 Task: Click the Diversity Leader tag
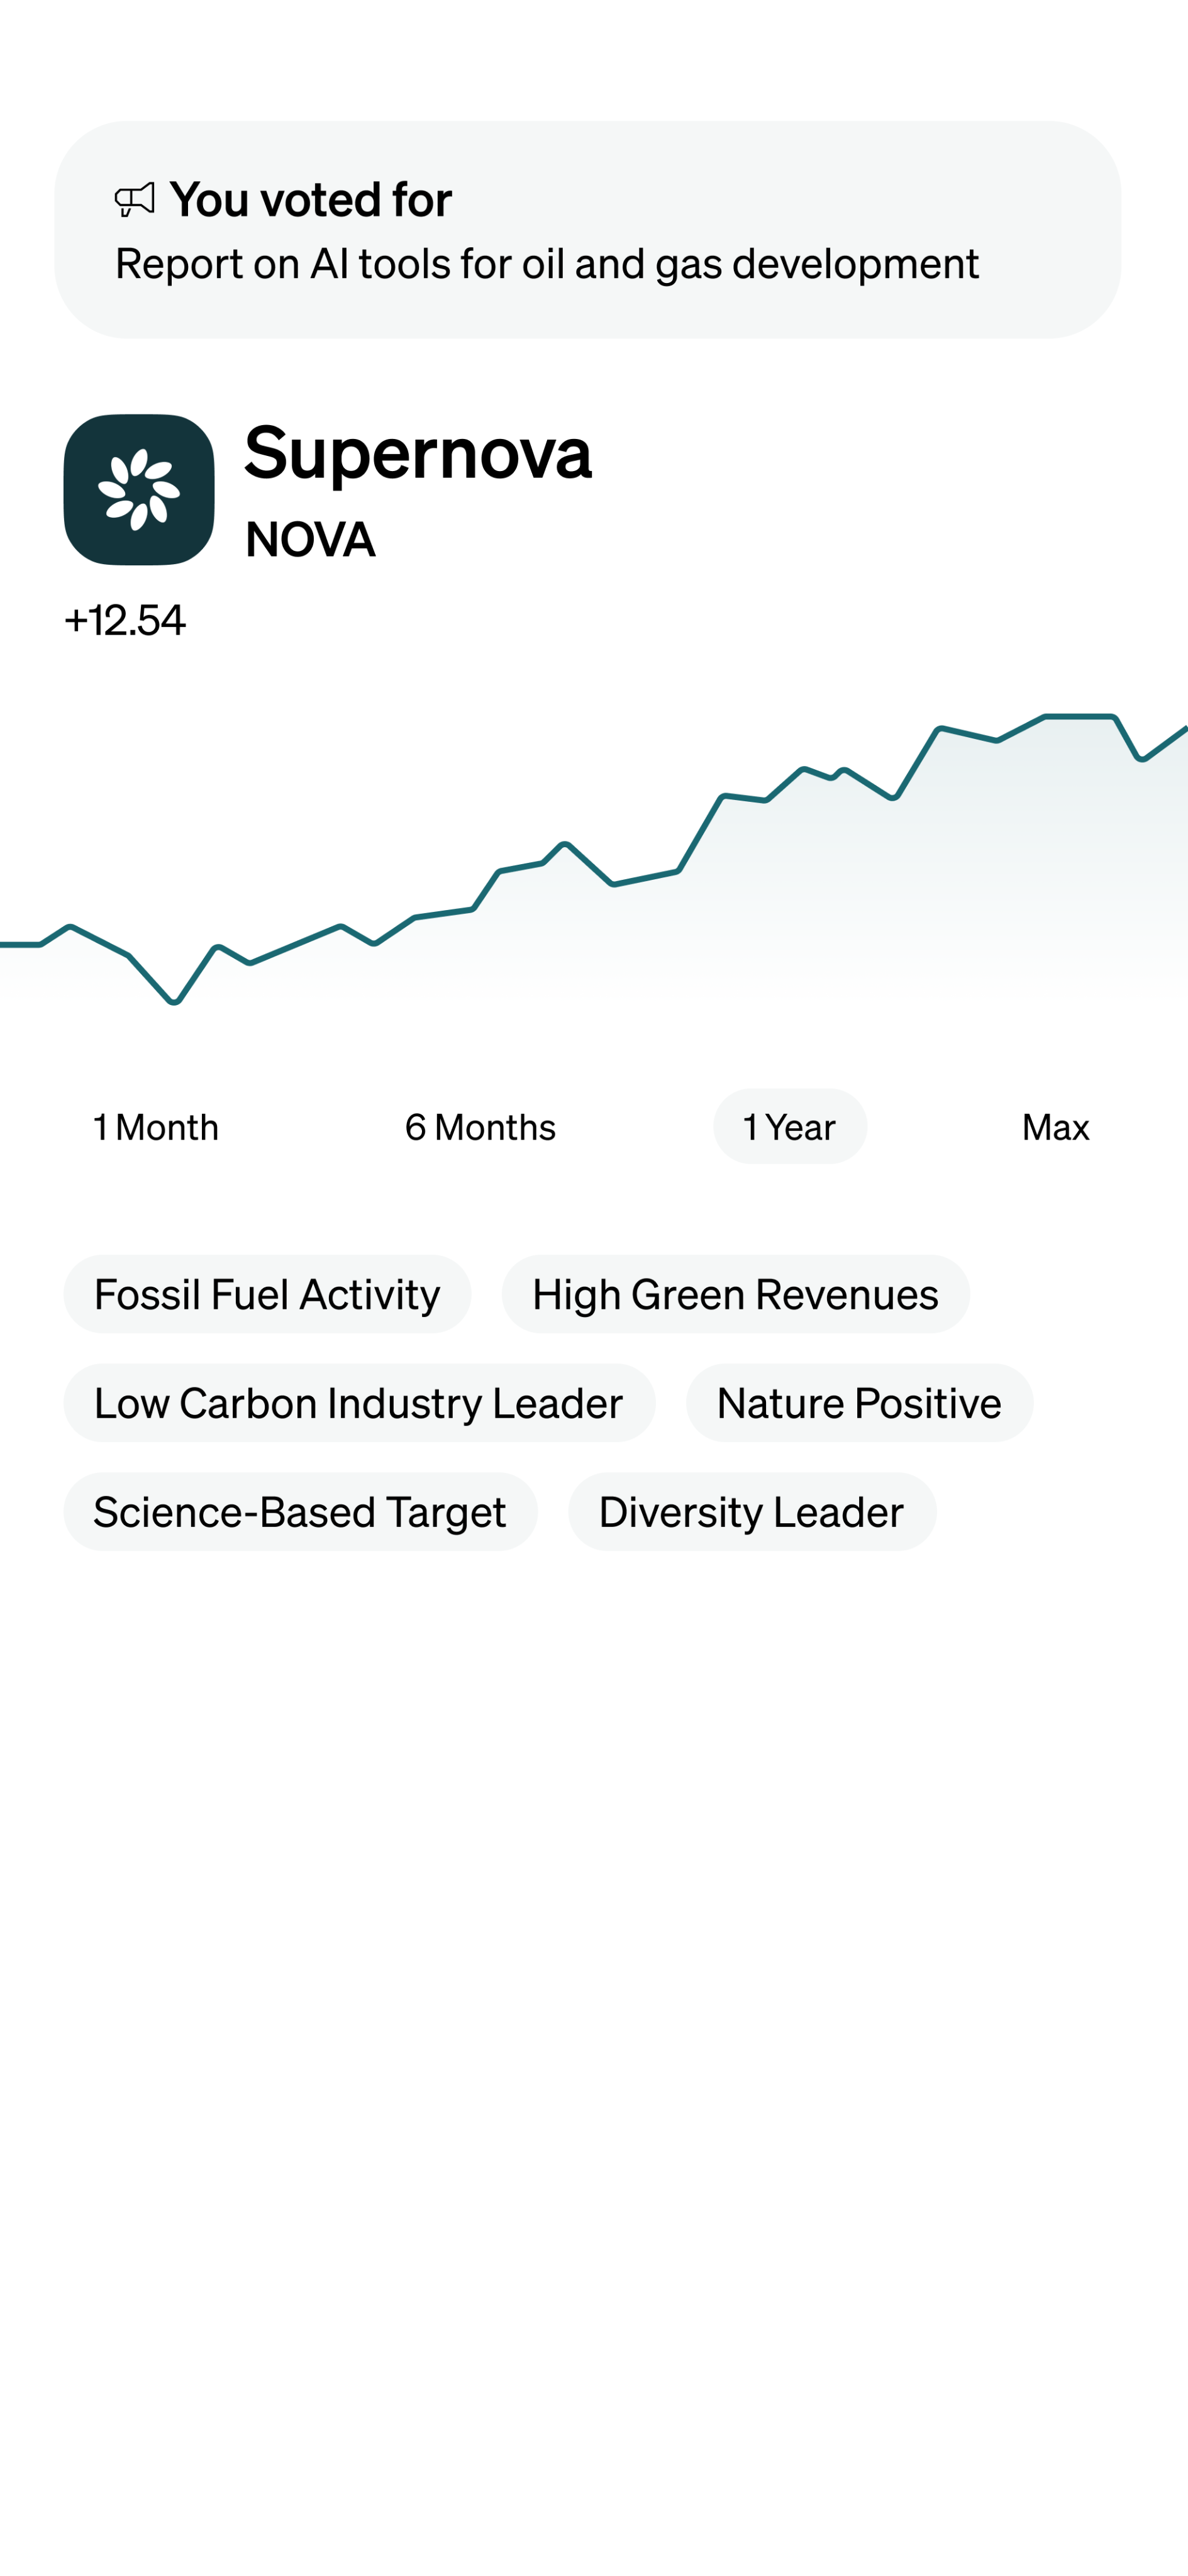[x=752, y=1512]
